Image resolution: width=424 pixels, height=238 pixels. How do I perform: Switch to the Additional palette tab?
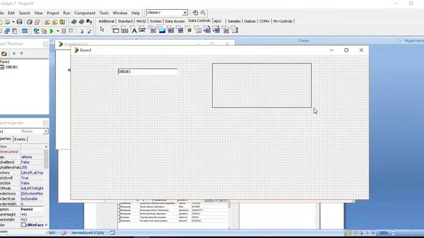pos(106,21)
